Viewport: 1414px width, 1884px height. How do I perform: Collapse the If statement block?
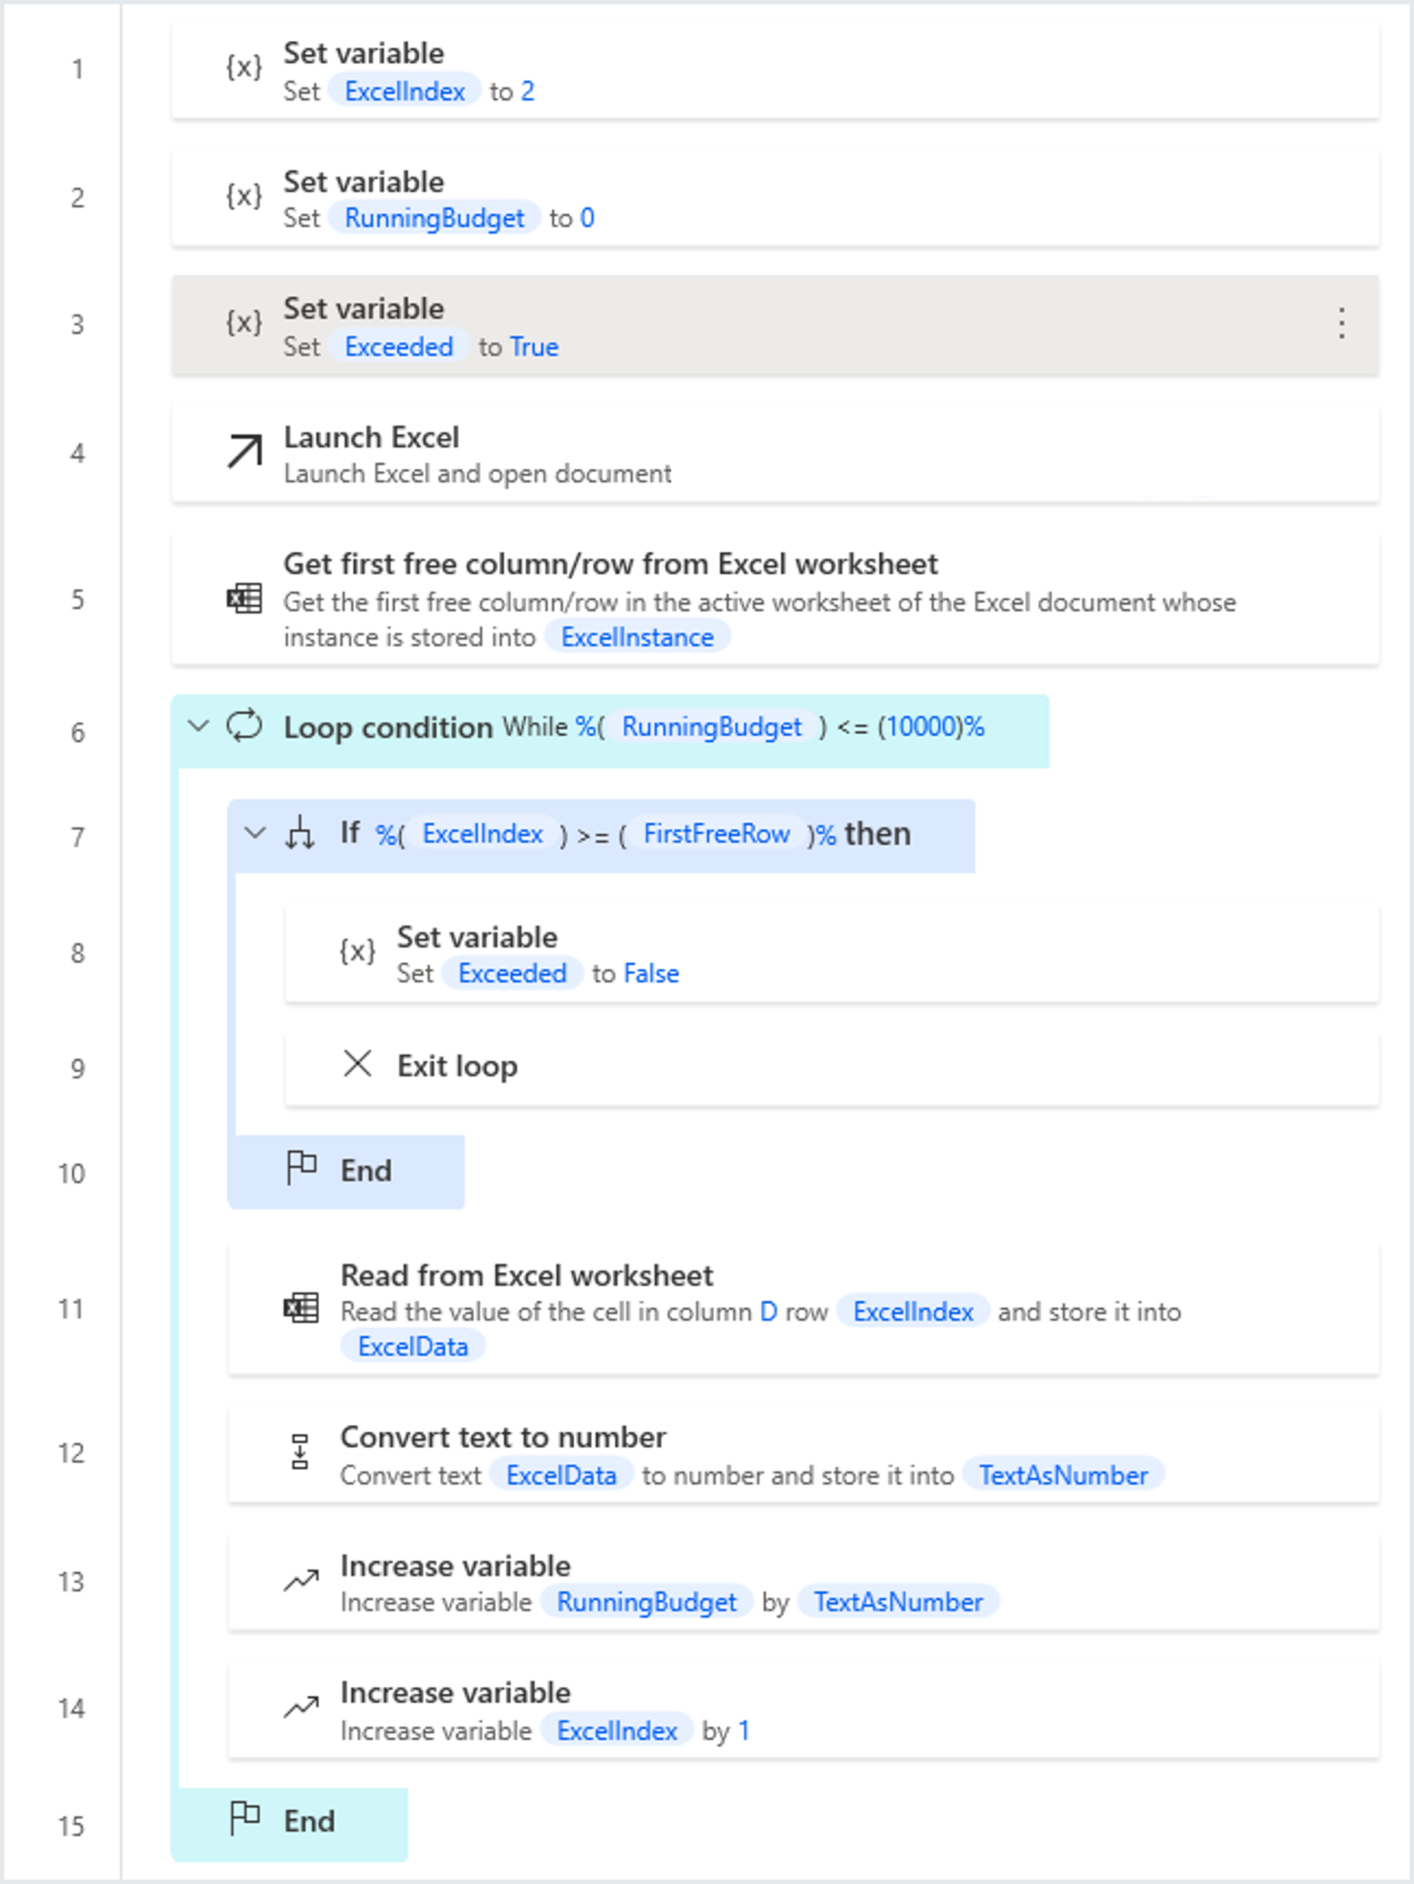click(x=253, y=834)
